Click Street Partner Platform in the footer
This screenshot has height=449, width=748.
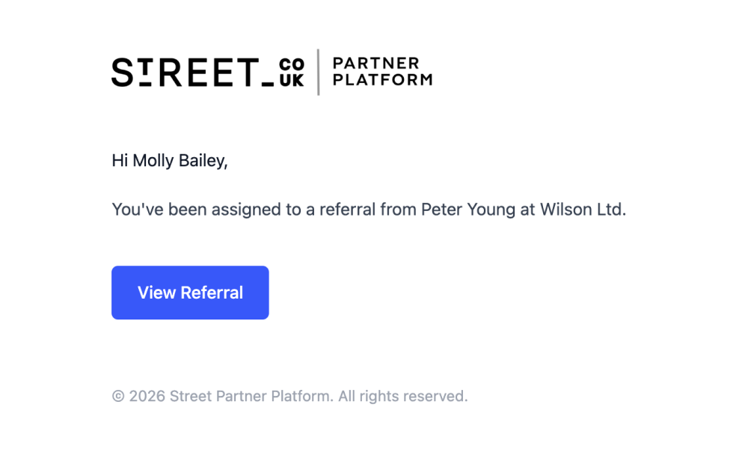click(x=251, y=397)
